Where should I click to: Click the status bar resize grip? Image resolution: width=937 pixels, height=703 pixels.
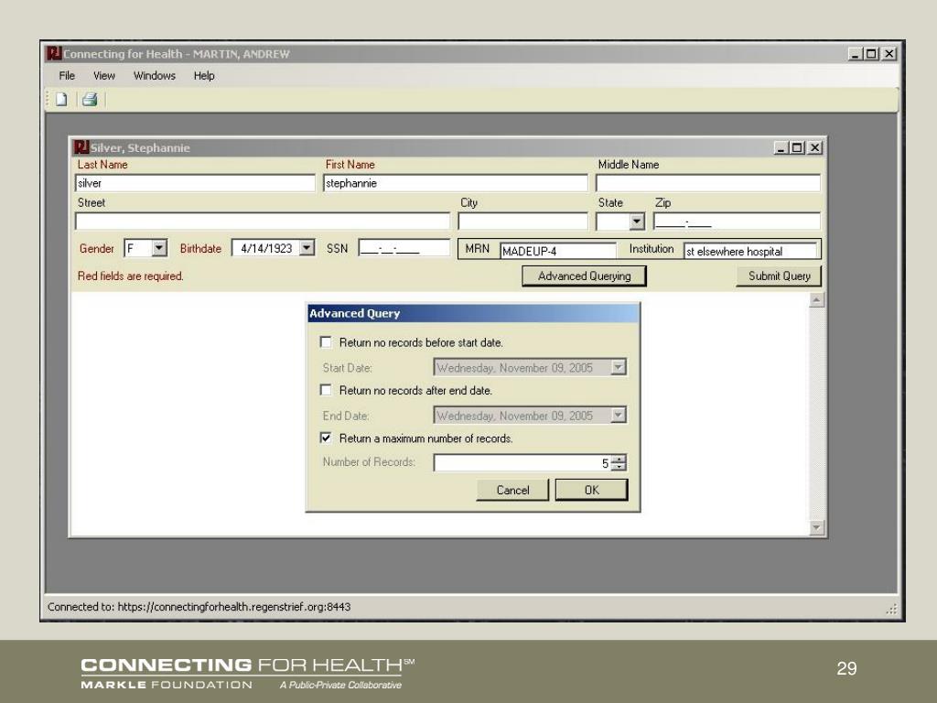click(x=891, y=609)
